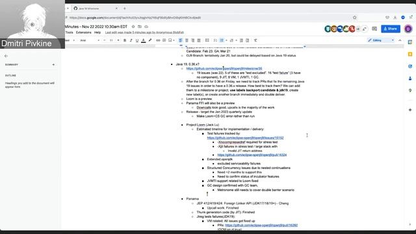Open the Arial font dropdown

[x=90, y=40]
